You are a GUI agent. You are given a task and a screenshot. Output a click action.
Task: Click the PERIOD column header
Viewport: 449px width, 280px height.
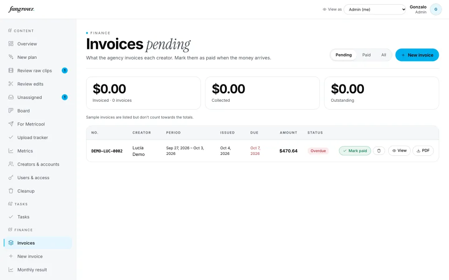pyautogui.click(x=173, y=133)
